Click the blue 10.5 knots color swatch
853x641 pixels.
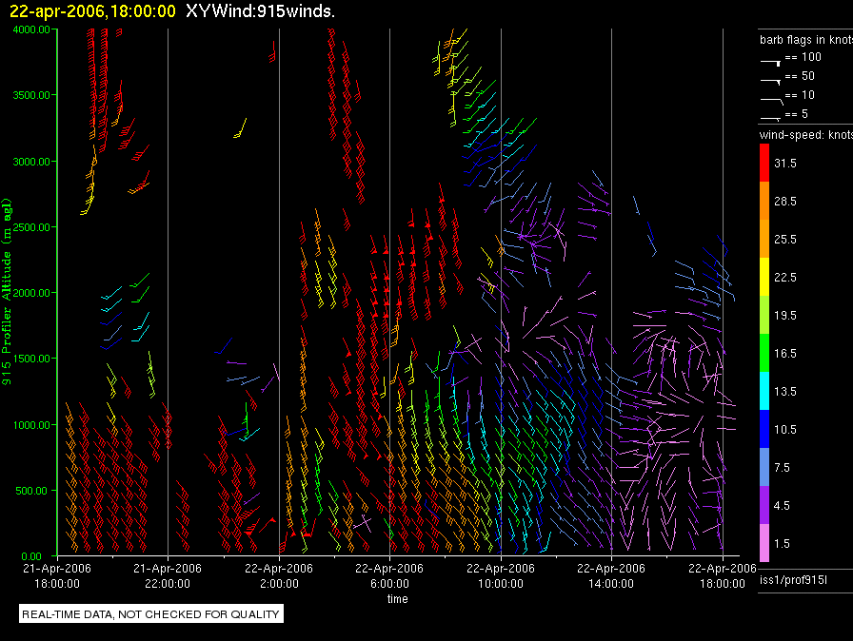[764, 429]
